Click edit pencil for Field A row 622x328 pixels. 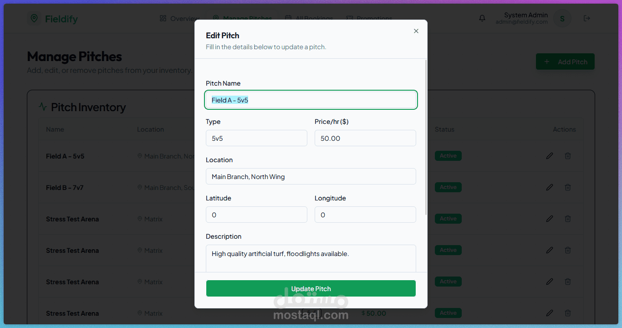[550, 156]
